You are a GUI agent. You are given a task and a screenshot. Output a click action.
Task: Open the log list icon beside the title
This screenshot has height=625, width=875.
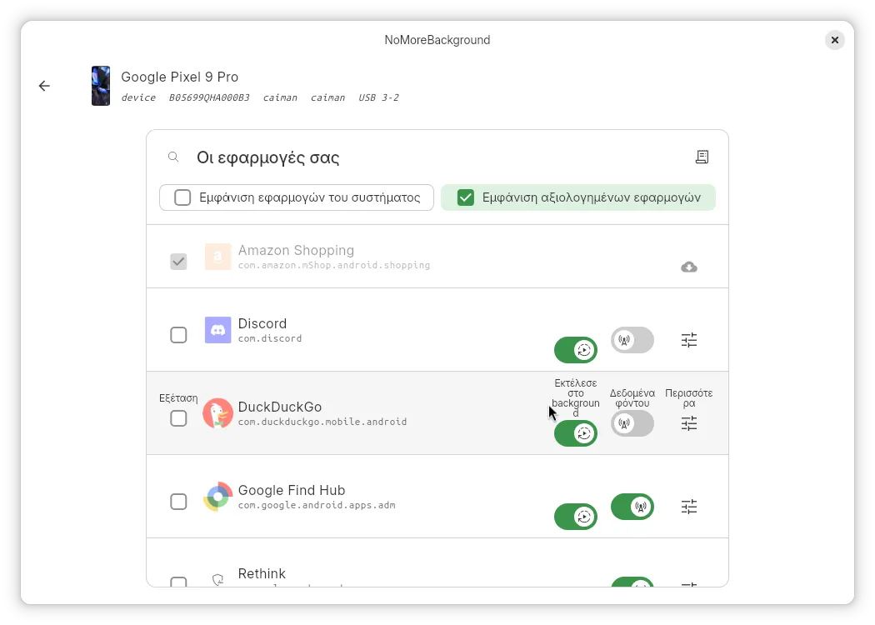click(x=702, y=157)
